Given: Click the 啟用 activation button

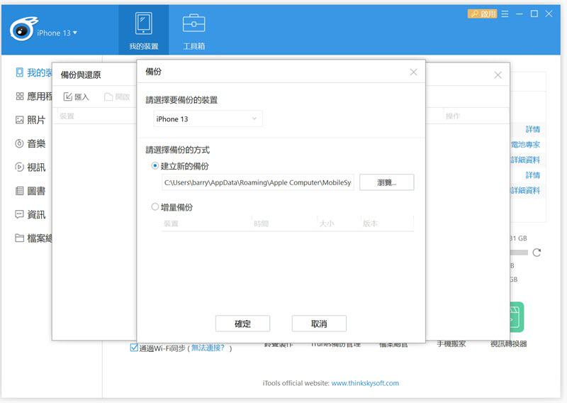Looking at the screenshot, I should pos(483,13).
